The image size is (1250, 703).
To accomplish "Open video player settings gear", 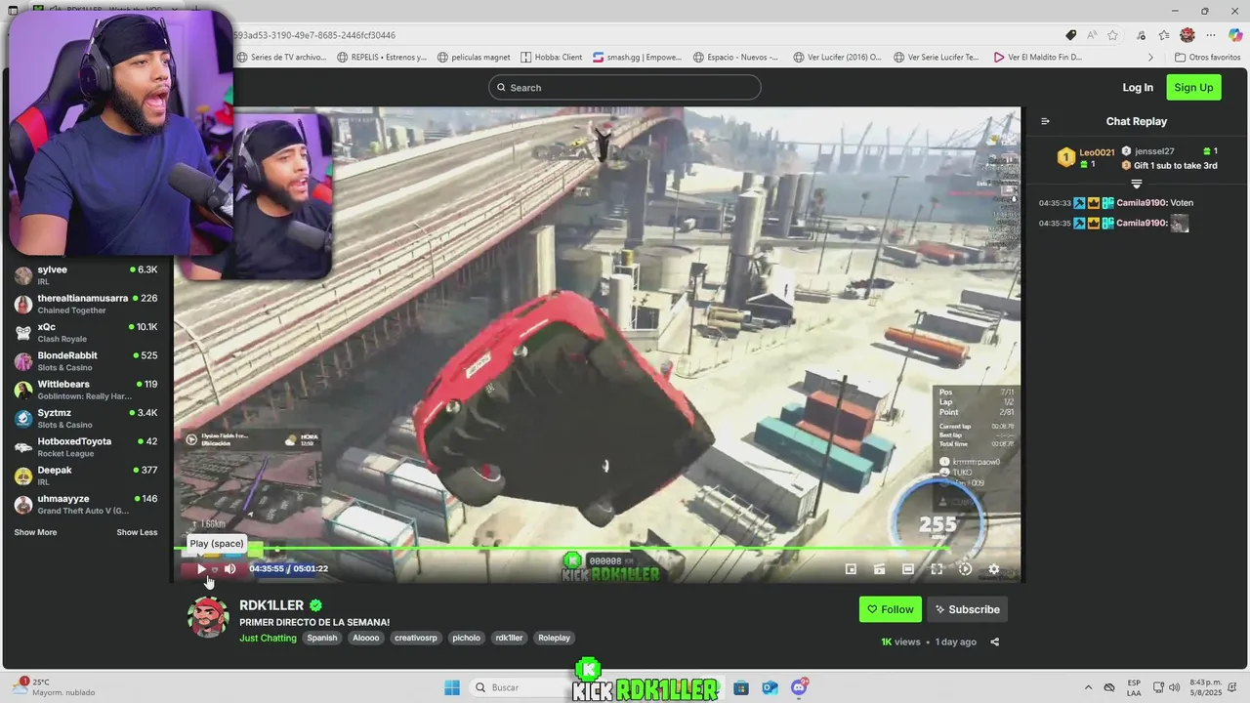I will (994, 569).
